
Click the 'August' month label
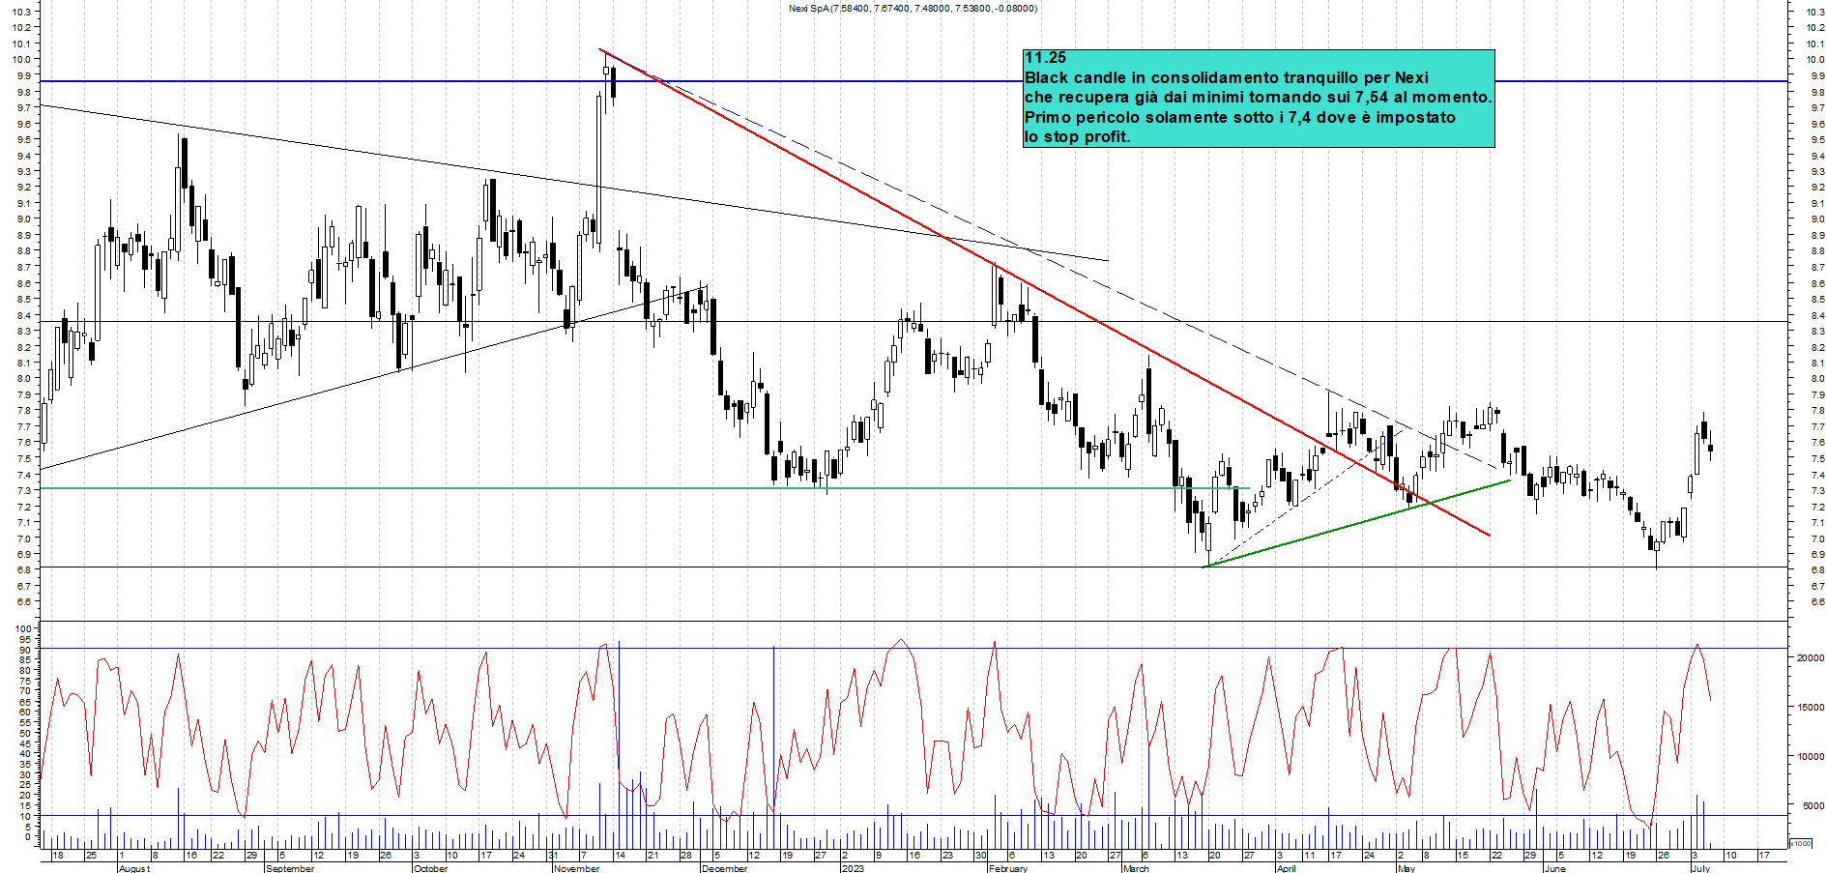(133, 868)
